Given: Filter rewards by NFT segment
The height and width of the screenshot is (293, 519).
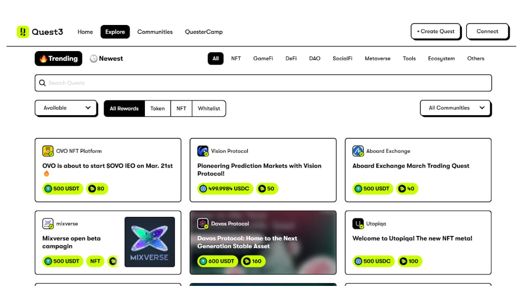Looking at the screenshot, I should pyautogui.click(x=181, y=108).
